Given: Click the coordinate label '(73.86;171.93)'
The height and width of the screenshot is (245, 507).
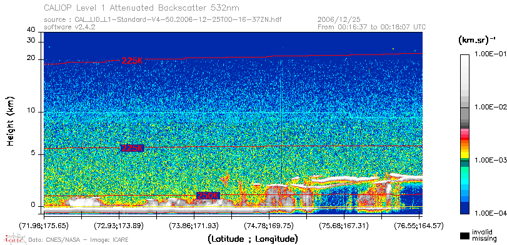Looking at the screenshot, I should point(194,225).
